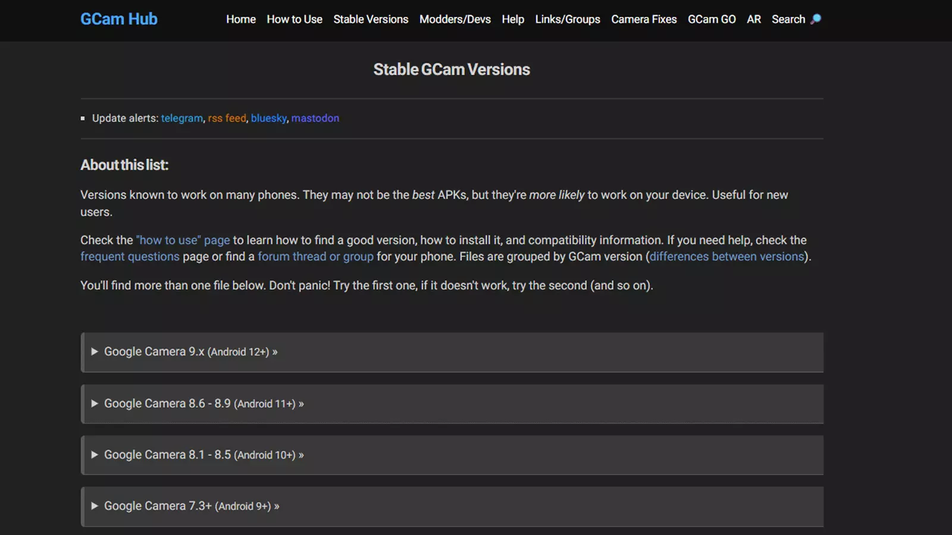The height and width of the screenshot is (535, 952).
Task: Click the search magnifier icon
Action: (816, 19)
